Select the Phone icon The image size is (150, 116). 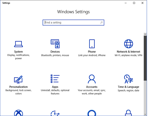[92, 44]
